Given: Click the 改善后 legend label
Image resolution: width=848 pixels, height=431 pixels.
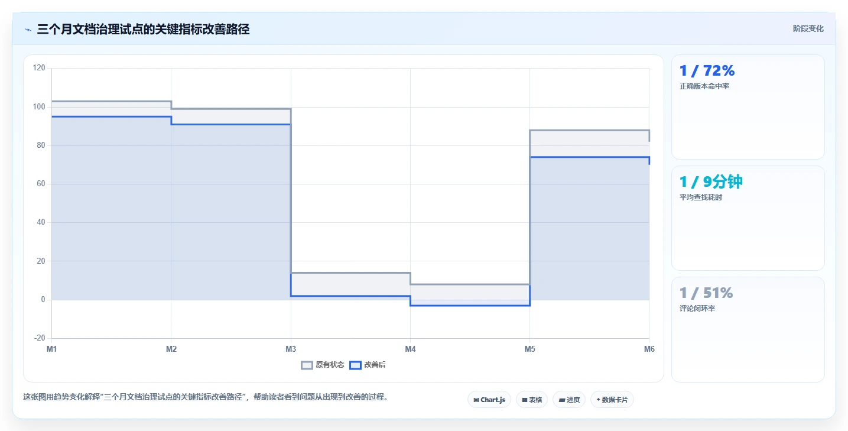Looking at the screenshot, I should (x=375, y=365).
